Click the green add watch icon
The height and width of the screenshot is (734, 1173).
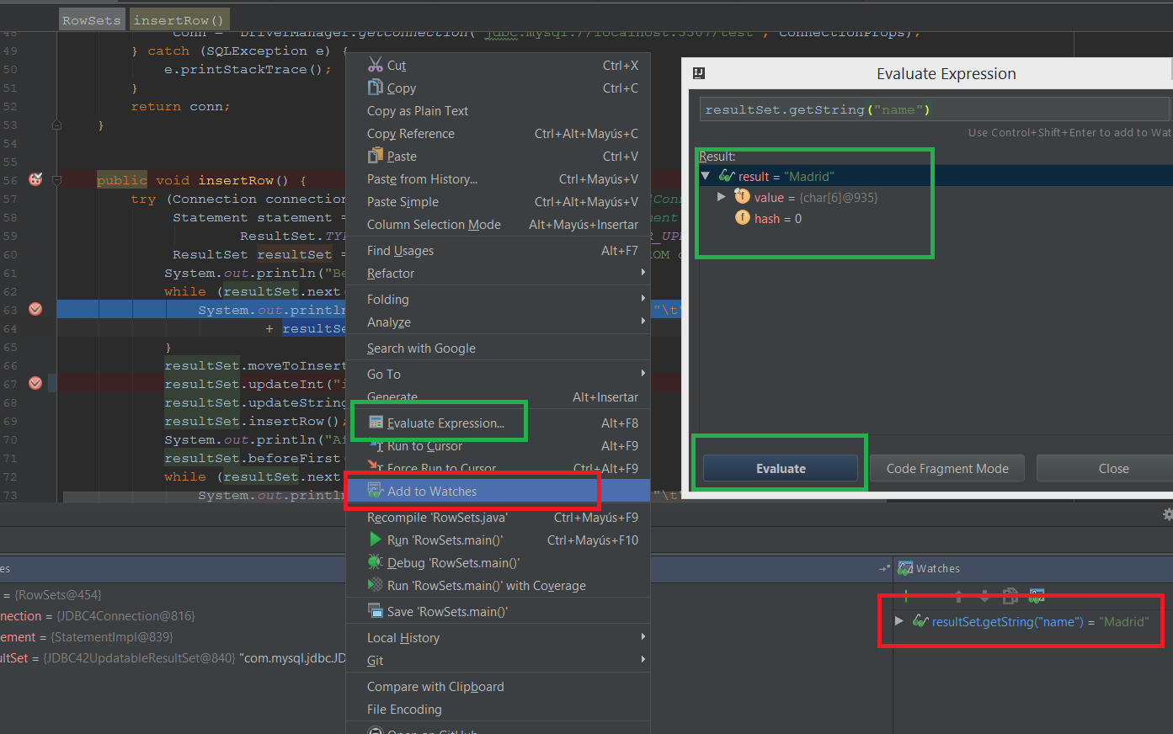[906, 597]
